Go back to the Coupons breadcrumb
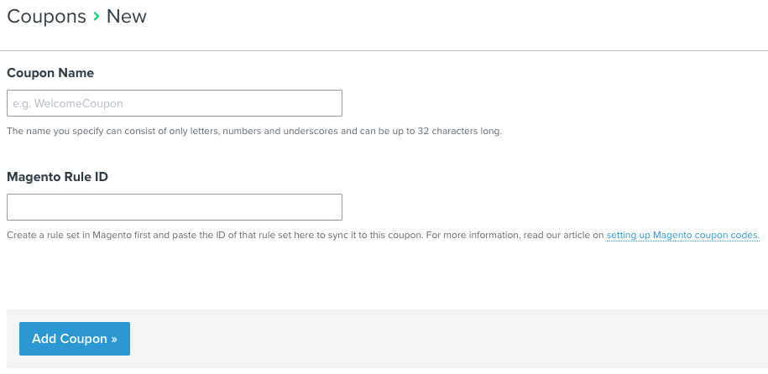This screenshot has width=768, height=374. [46, 17]
